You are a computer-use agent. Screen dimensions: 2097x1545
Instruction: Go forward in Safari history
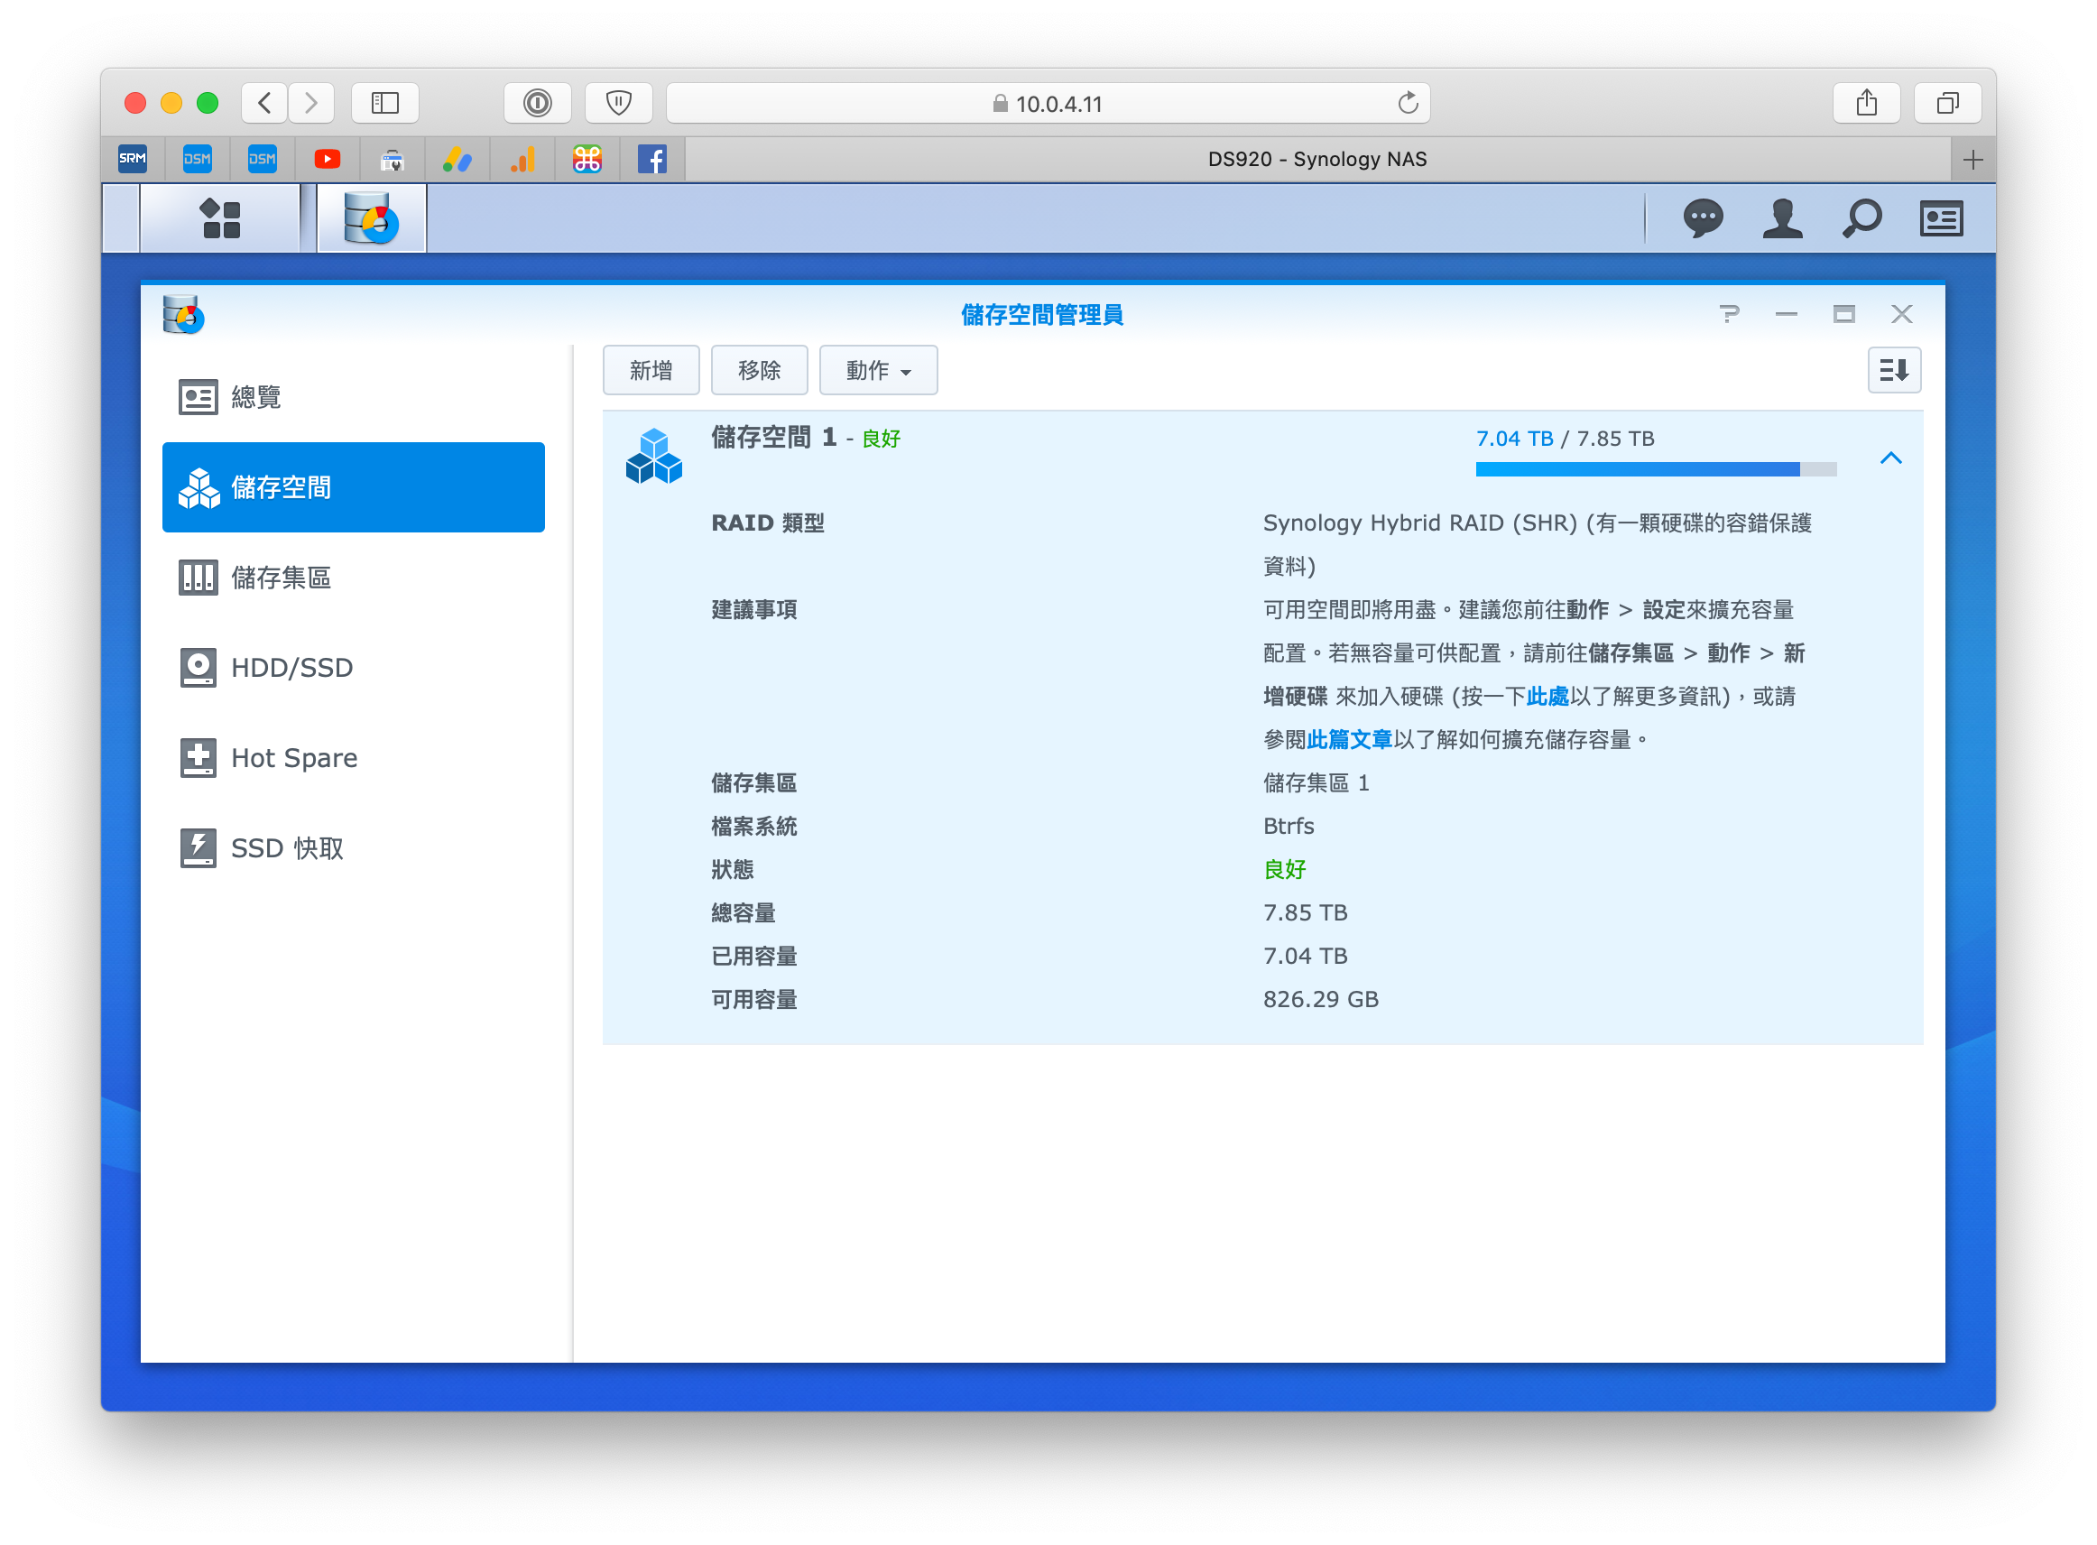311,103
